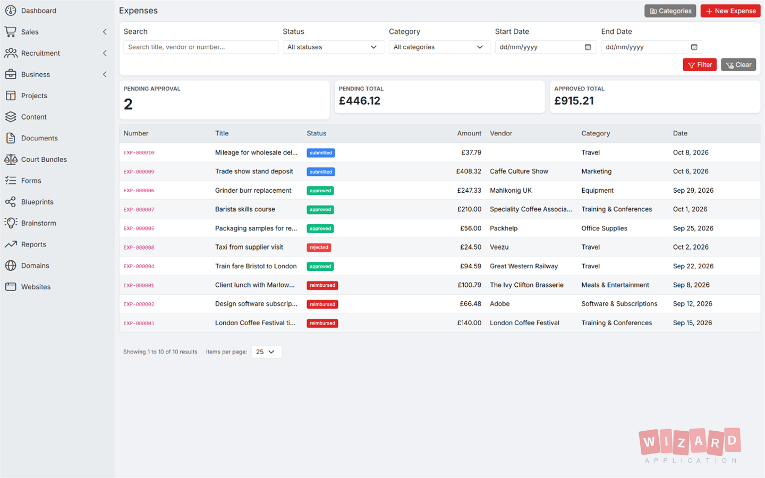Change the items per page dropdown
Viewport: 765px width, 478px height.
(266, 352)
